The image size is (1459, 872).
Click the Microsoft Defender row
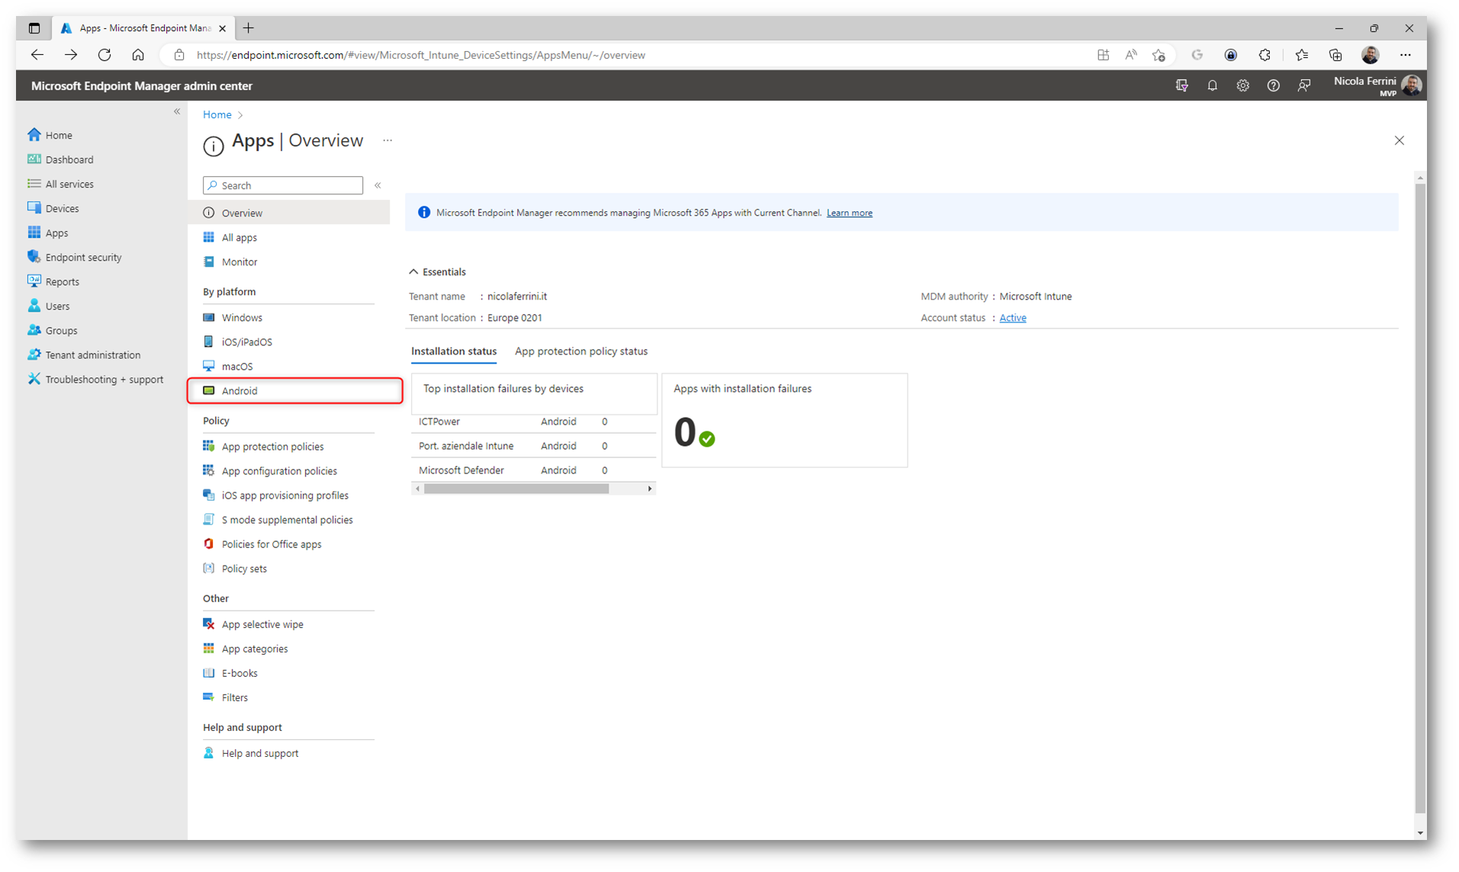coord(533,470)
